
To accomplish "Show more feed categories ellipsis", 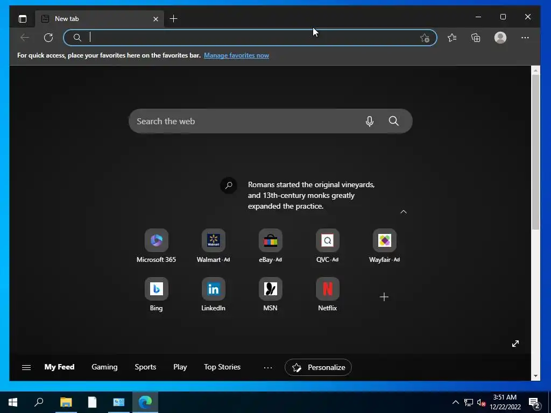I will point(268,368).
